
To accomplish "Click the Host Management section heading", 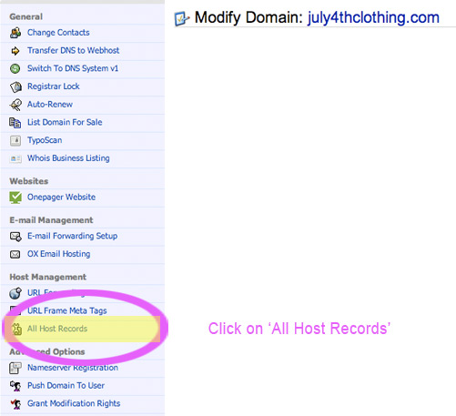I will click(47, 277).
